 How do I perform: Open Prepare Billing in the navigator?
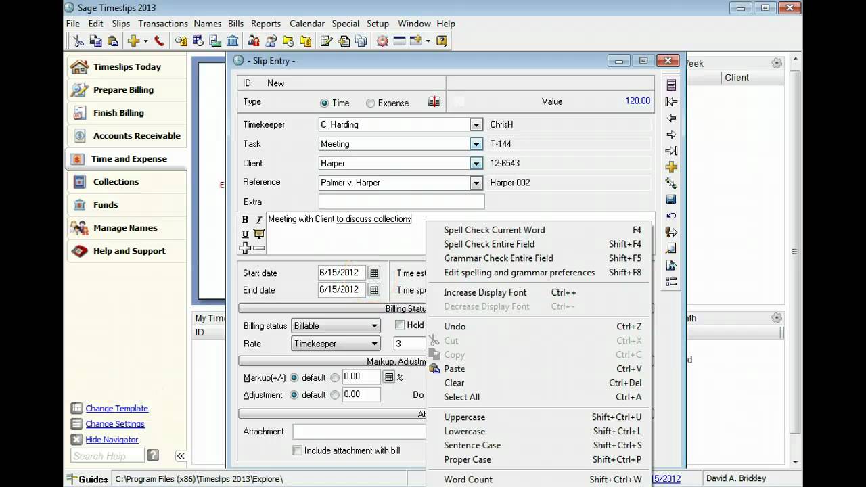127,90
